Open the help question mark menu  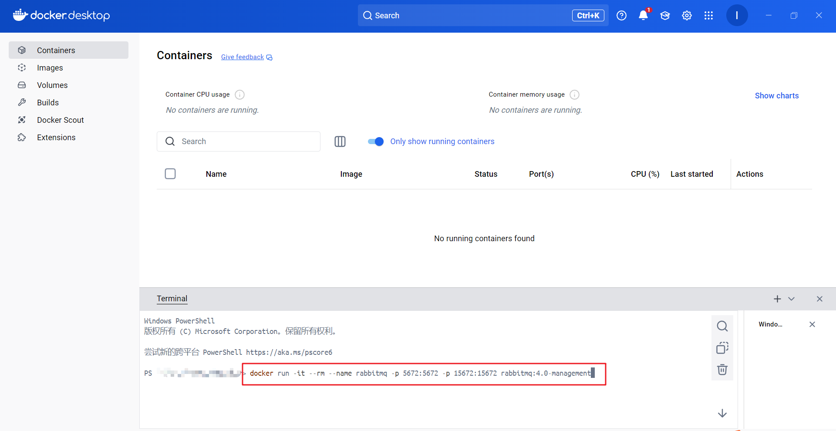621,16
